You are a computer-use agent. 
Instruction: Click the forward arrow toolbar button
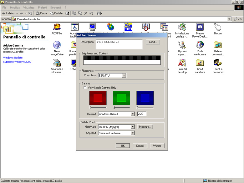click(x=22, y=13)
